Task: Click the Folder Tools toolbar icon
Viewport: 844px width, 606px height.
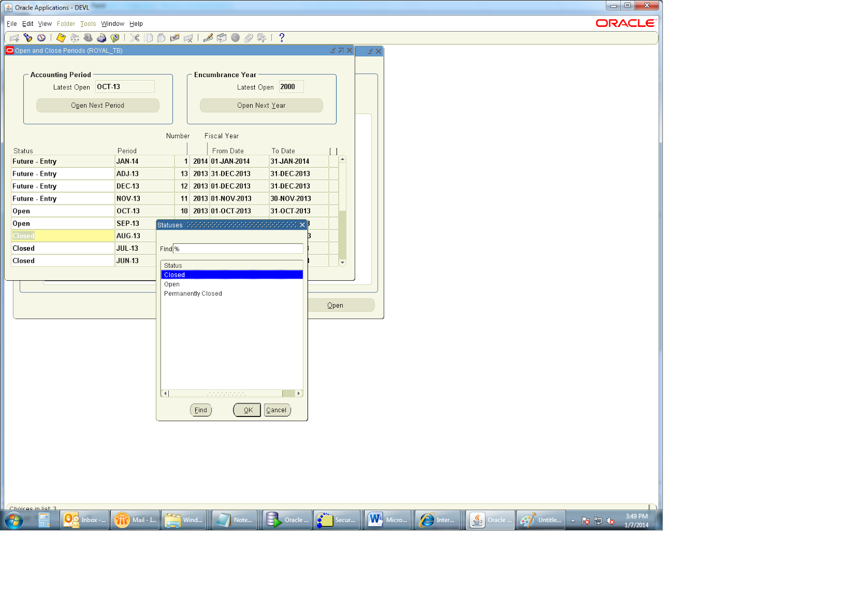Action: [262, 38]
